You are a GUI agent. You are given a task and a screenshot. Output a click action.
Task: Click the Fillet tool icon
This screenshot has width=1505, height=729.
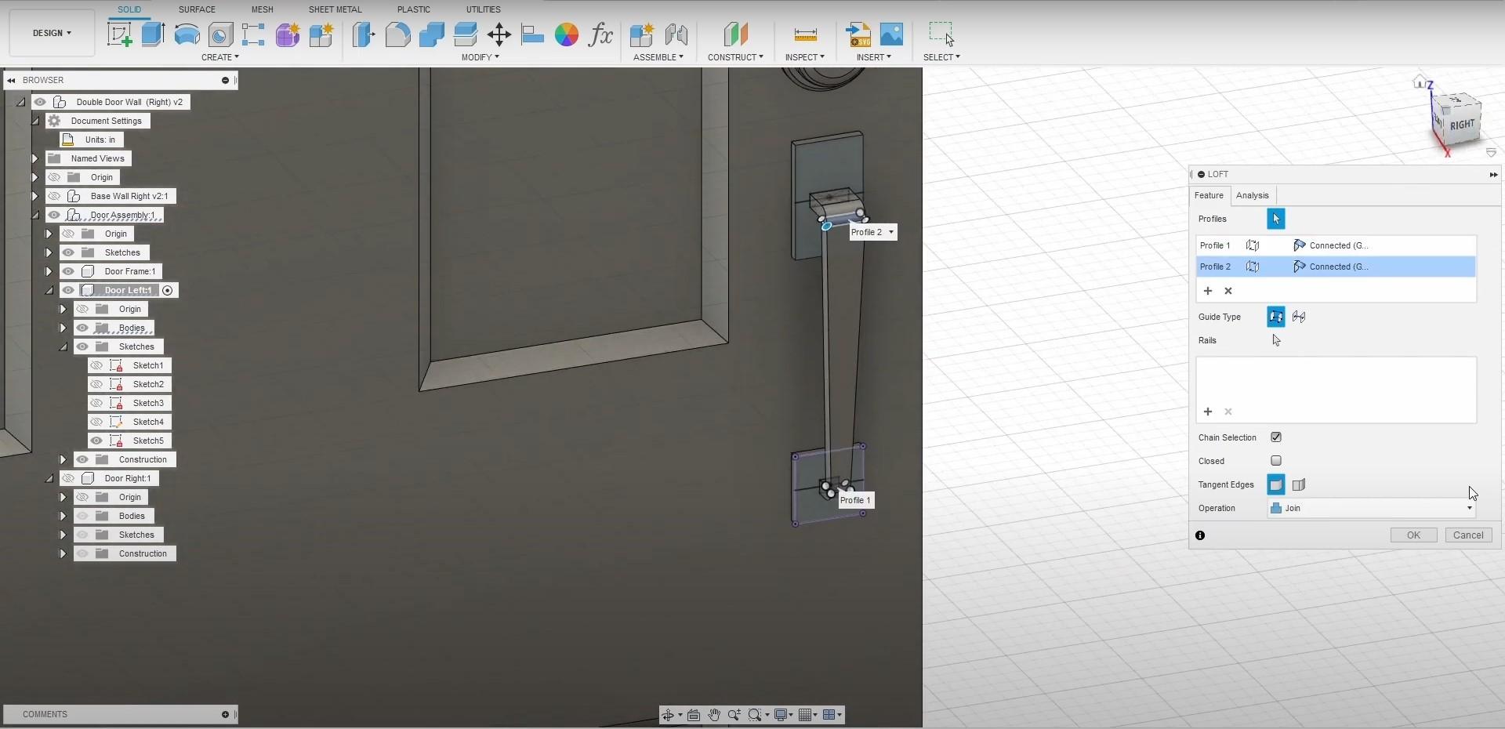[397, 34]
